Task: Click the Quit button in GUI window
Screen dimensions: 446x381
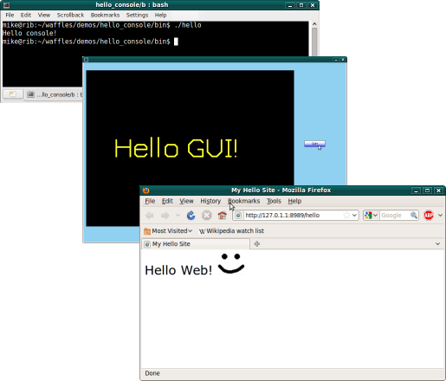Action: [x=314, y=144]
